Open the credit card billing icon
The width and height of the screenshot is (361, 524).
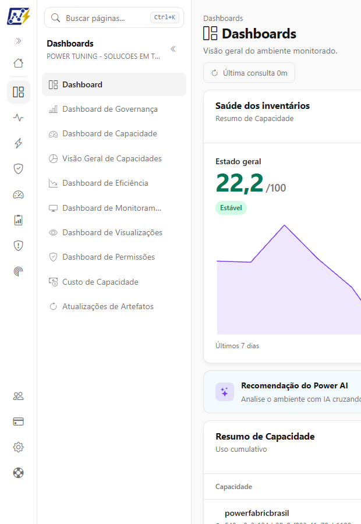pyautogui.click(x=19, y=422)
